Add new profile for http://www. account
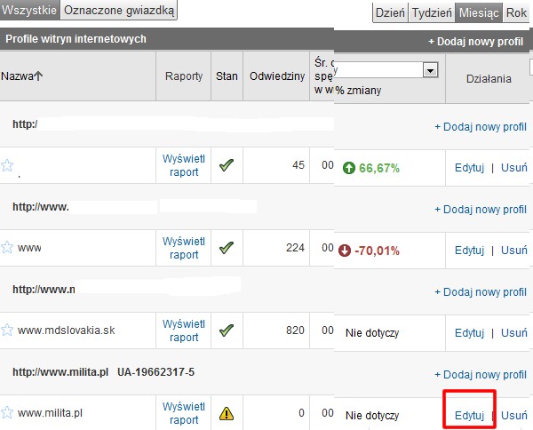This screenshot has width=533, height=430. tap(481, 210)
